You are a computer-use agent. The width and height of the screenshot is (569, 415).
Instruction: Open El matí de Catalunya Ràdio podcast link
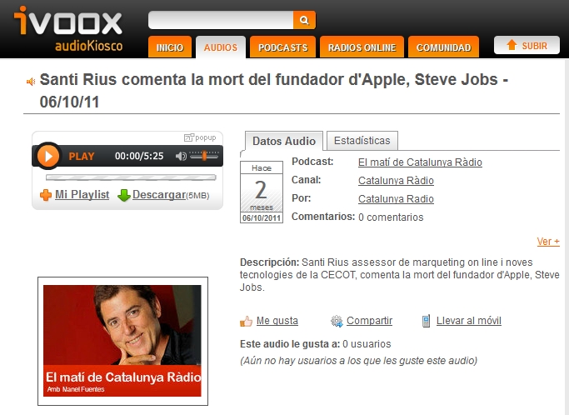pyautogui.click(x=420, y=162)
